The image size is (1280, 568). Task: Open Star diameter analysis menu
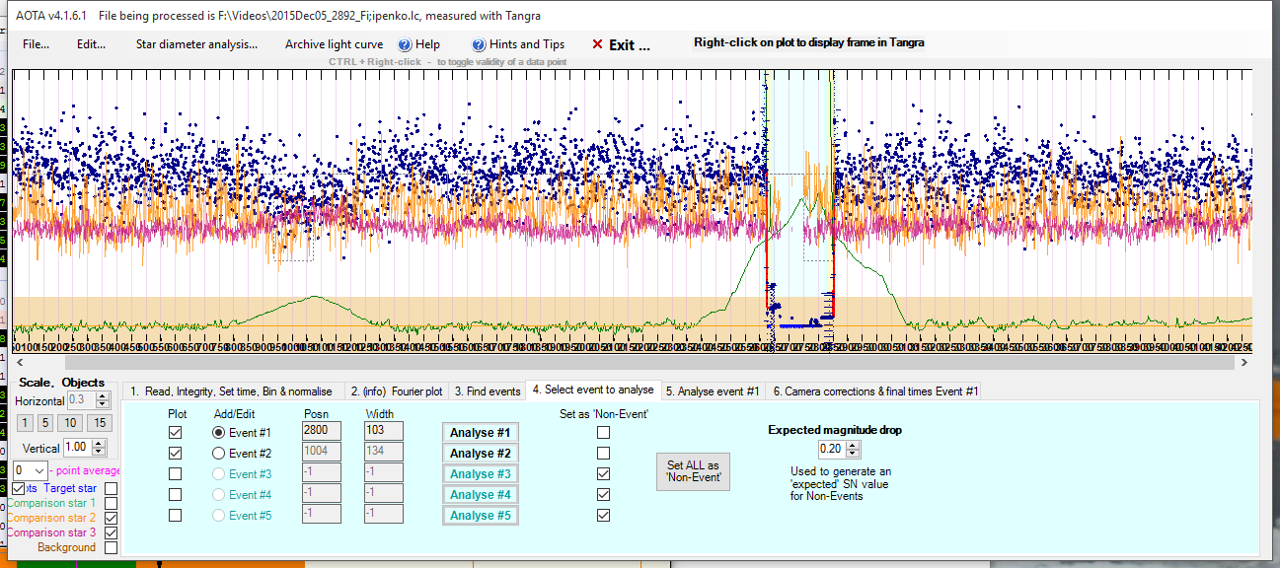[x=196, y=44]
